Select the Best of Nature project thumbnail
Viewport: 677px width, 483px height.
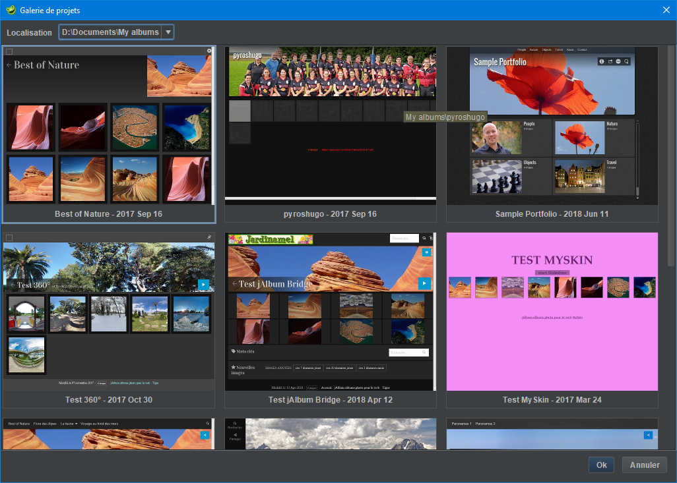pos(109,126)
